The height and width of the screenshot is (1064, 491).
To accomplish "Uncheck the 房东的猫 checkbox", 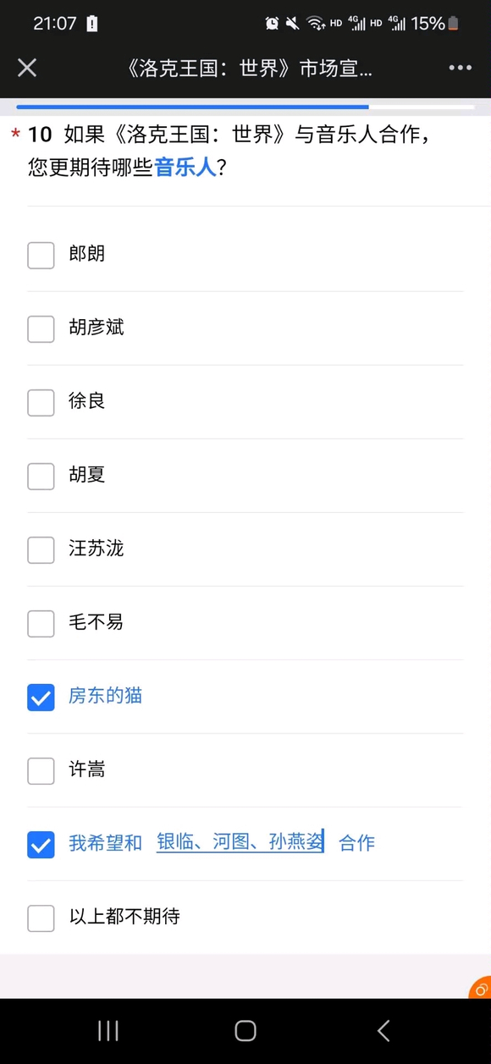I will coord(41,697).
